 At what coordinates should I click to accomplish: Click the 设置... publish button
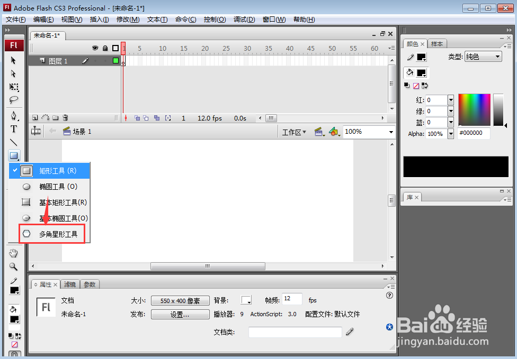(180, 315)
